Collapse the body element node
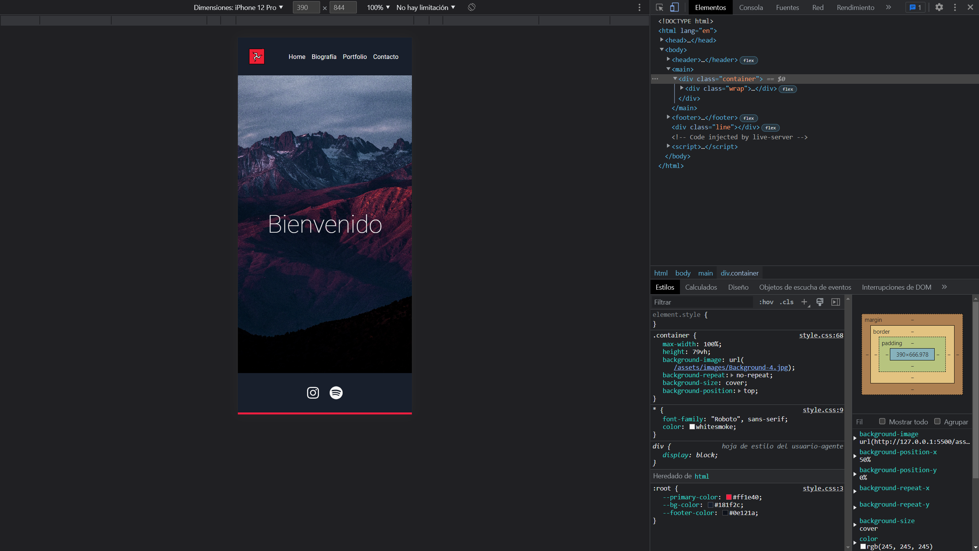 point(662,49)
